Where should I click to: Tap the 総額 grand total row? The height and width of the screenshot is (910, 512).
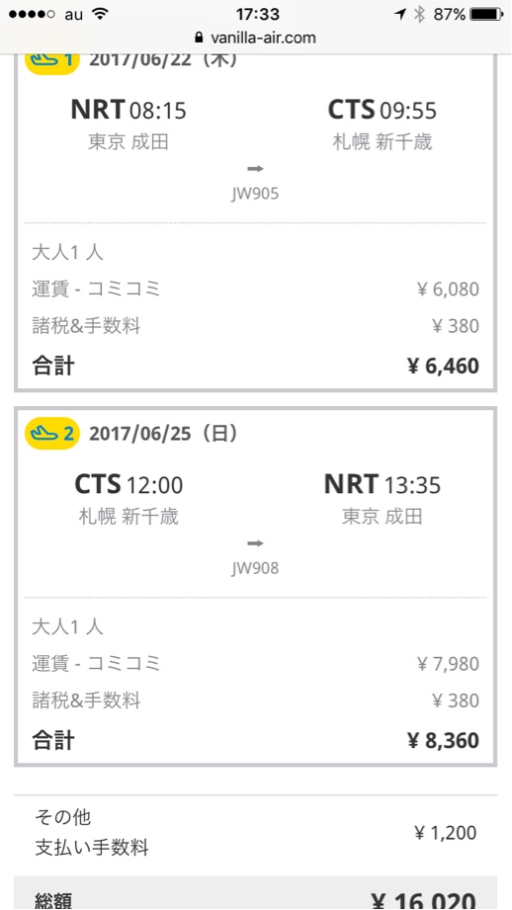255,893
